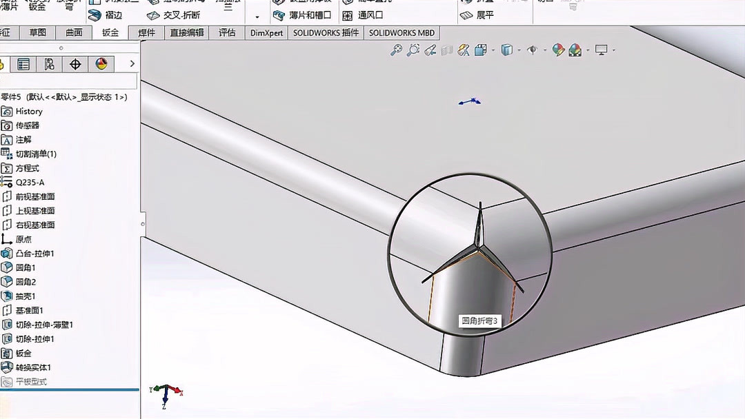
Task: Toggle visibility of the 前视基准面 plane
Action: point(34,196)
